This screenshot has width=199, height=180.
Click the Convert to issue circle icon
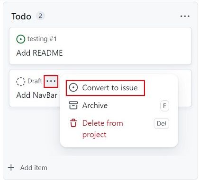point(73,87)
